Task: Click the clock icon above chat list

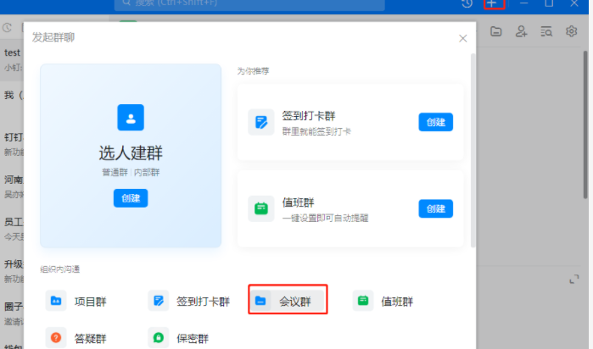Action: pos(7,28)
